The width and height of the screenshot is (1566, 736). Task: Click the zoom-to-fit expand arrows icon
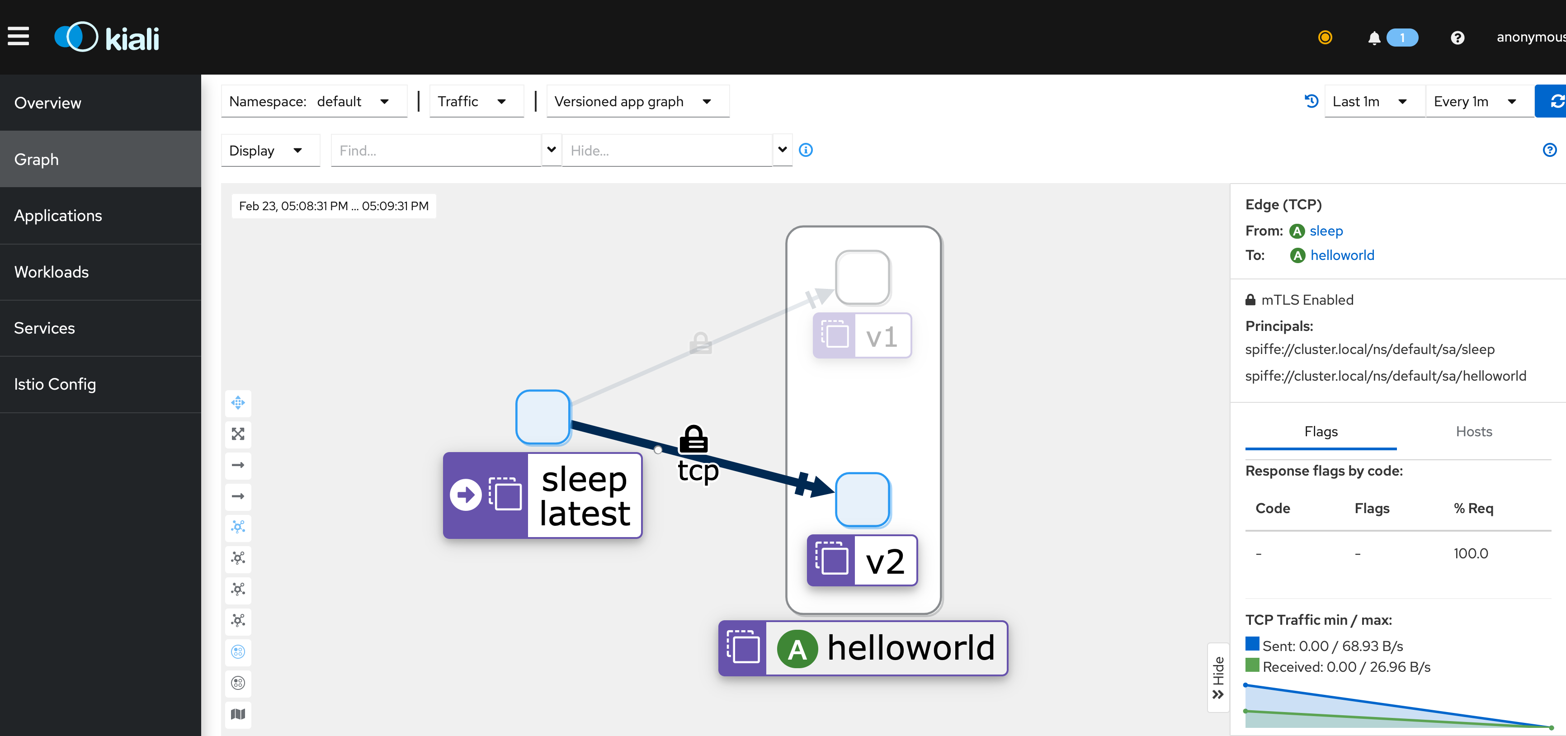[238, 434]
